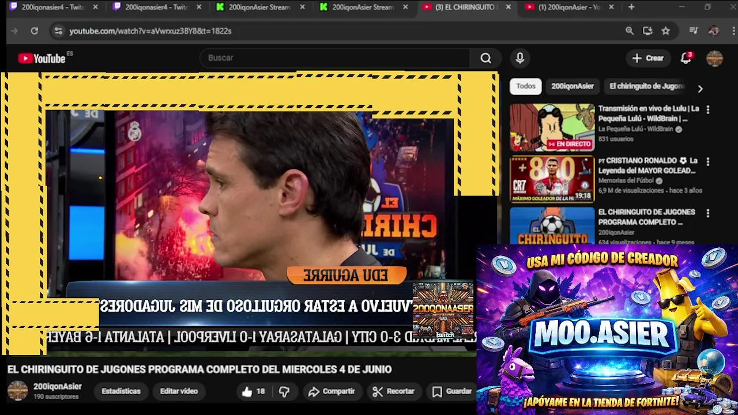This screenshot has width=738, height=415.
Task: Click Compartir to share the video
Action: tap(332, 391)
